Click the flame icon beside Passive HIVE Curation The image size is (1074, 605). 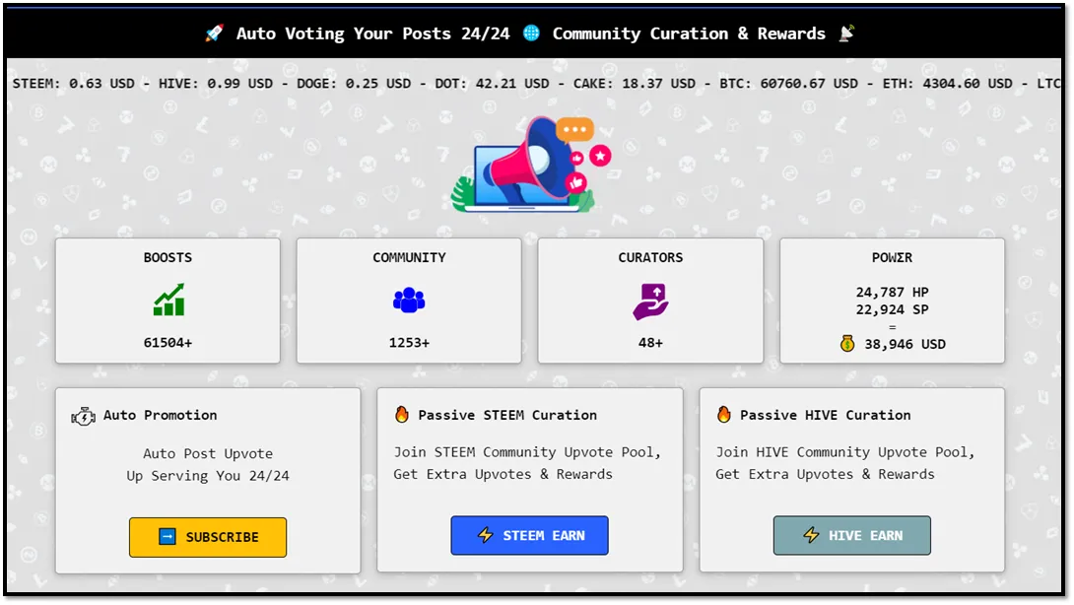pos(724,414)
